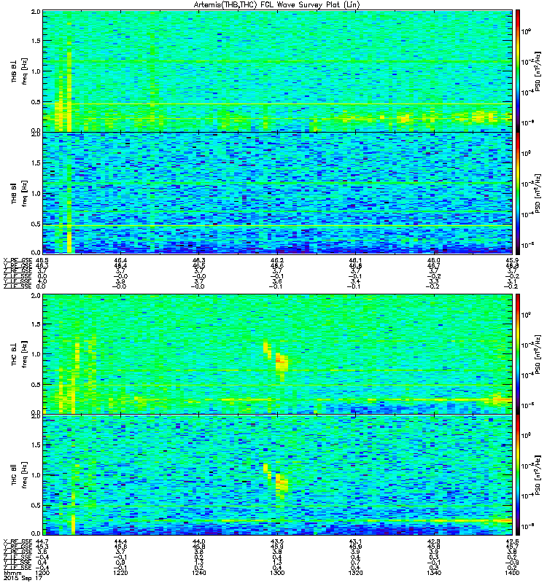Click the 1.5 tick of the THB B⊥ panel
547x583 pixels.
[x=36, y=41]
